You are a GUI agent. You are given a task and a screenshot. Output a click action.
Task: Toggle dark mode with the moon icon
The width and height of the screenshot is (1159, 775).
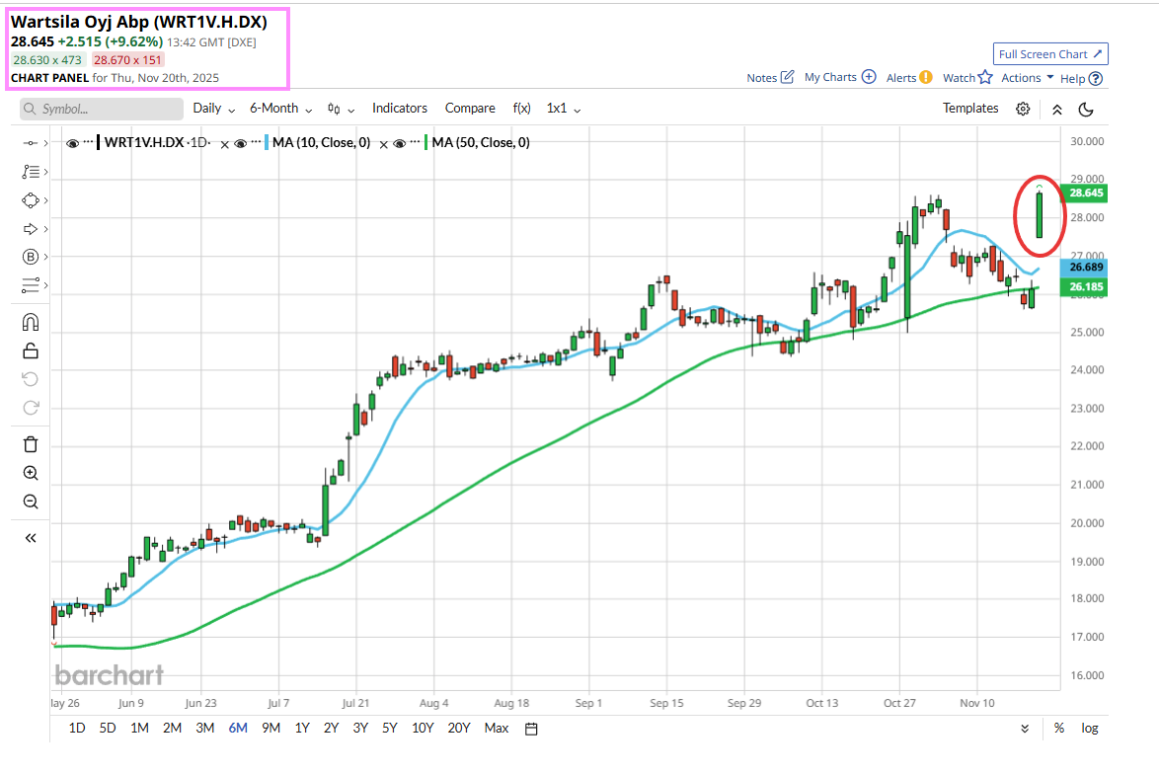(x=1086, y=109)
